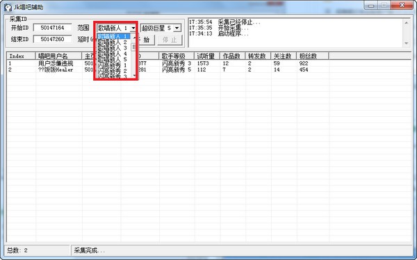Click the 粉丝数 value 454

304,70
